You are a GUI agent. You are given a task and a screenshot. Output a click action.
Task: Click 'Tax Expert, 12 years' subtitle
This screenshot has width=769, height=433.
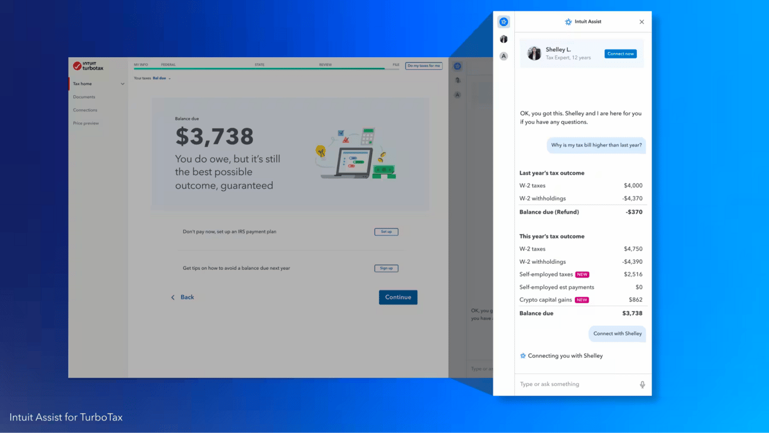pyautogui.click(x=568, y=58)
